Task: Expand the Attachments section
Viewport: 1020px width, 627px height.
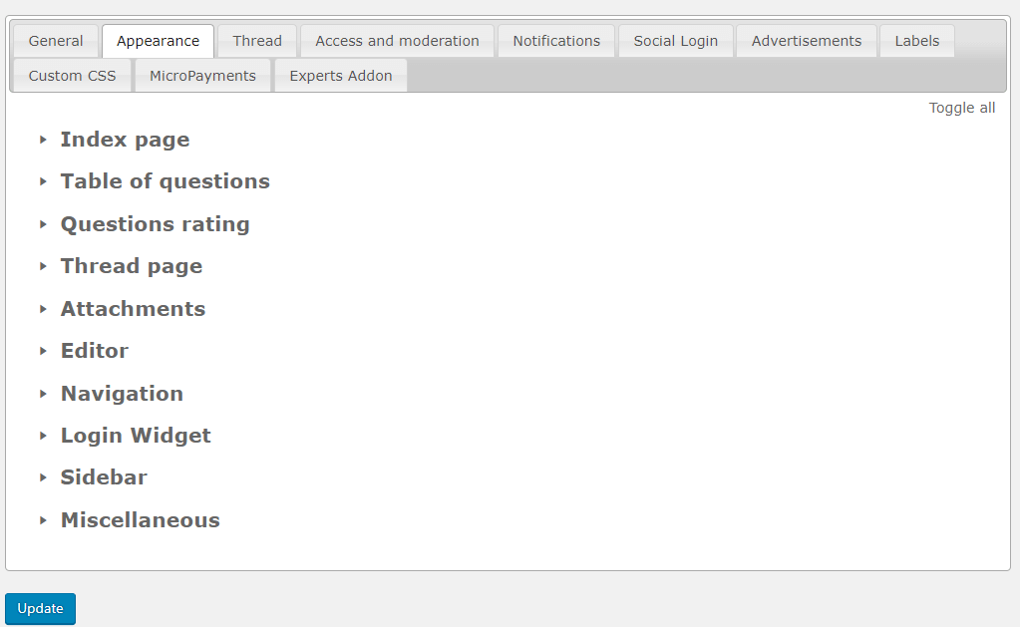Action: pyautogui.click(x=133, y=309)
